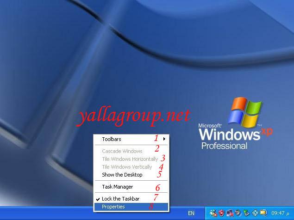Click the round gray disc tray icon
294x220 pixels.
pyautogui.click(x=238, y=213)
